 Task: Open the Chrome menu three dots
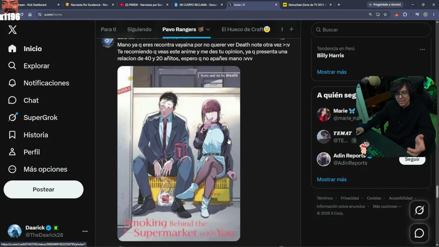tap(434, 15)
